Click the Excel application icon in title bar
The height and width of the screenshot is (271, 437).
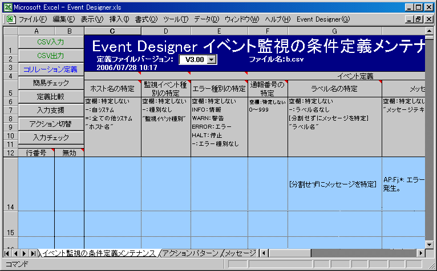coord(8,7)
